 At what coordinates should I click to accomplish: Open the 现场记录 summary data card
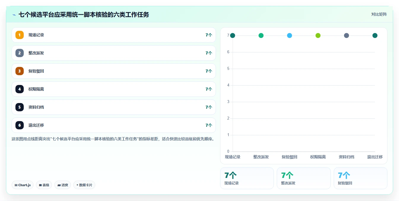(x=247, y=178)
